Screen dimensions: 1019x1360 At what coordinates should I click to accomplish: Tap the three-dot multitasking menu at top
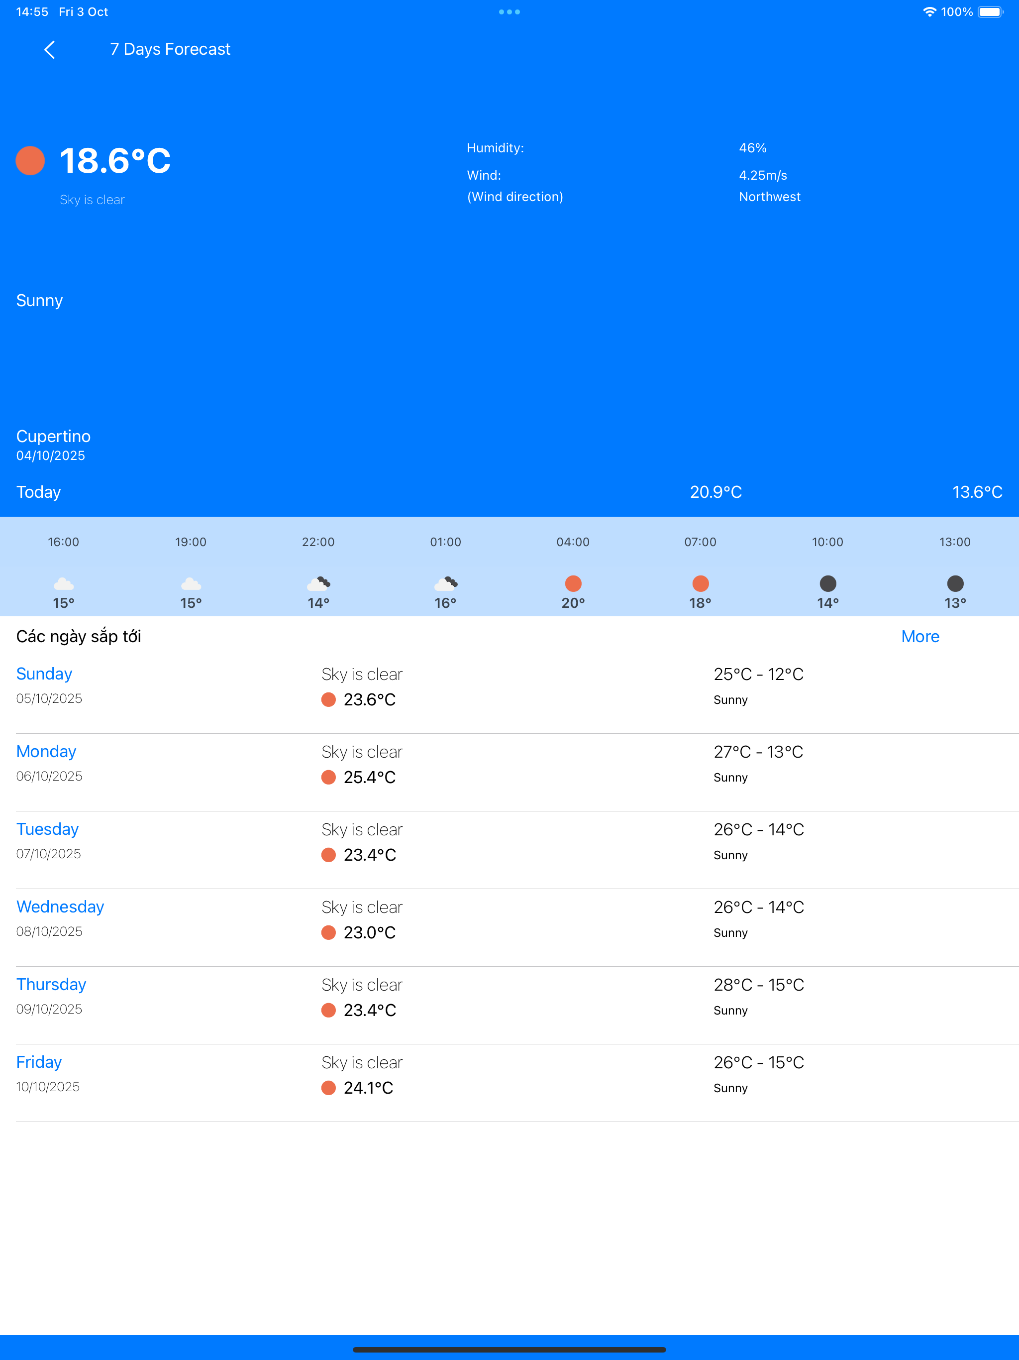click(509, 11)
